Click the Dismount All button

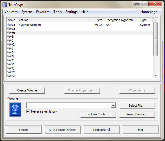click(x=101, y=130)
